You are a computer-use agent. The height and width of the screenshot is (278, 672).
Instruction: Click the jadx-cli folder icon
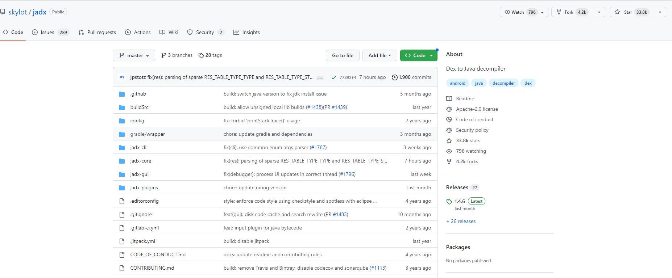[122, 147]
